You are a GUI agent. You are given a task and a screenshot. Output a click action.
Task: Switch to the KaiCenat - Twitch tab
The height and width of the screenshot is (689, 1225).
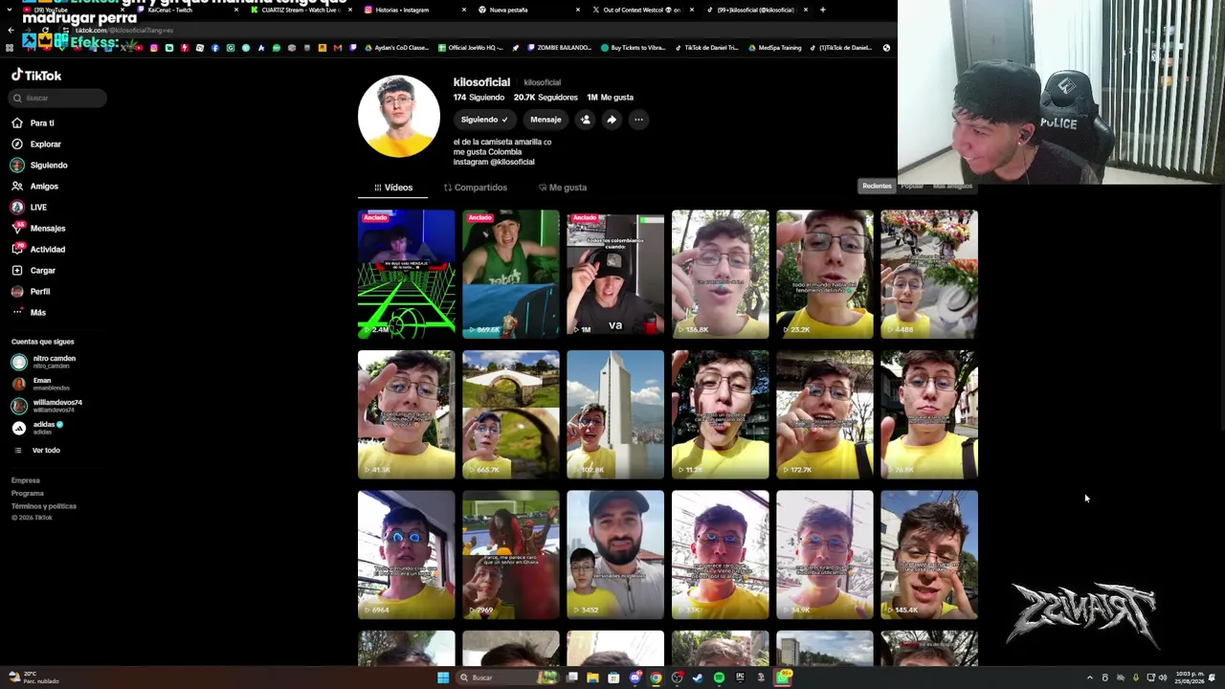click(187, 10)
